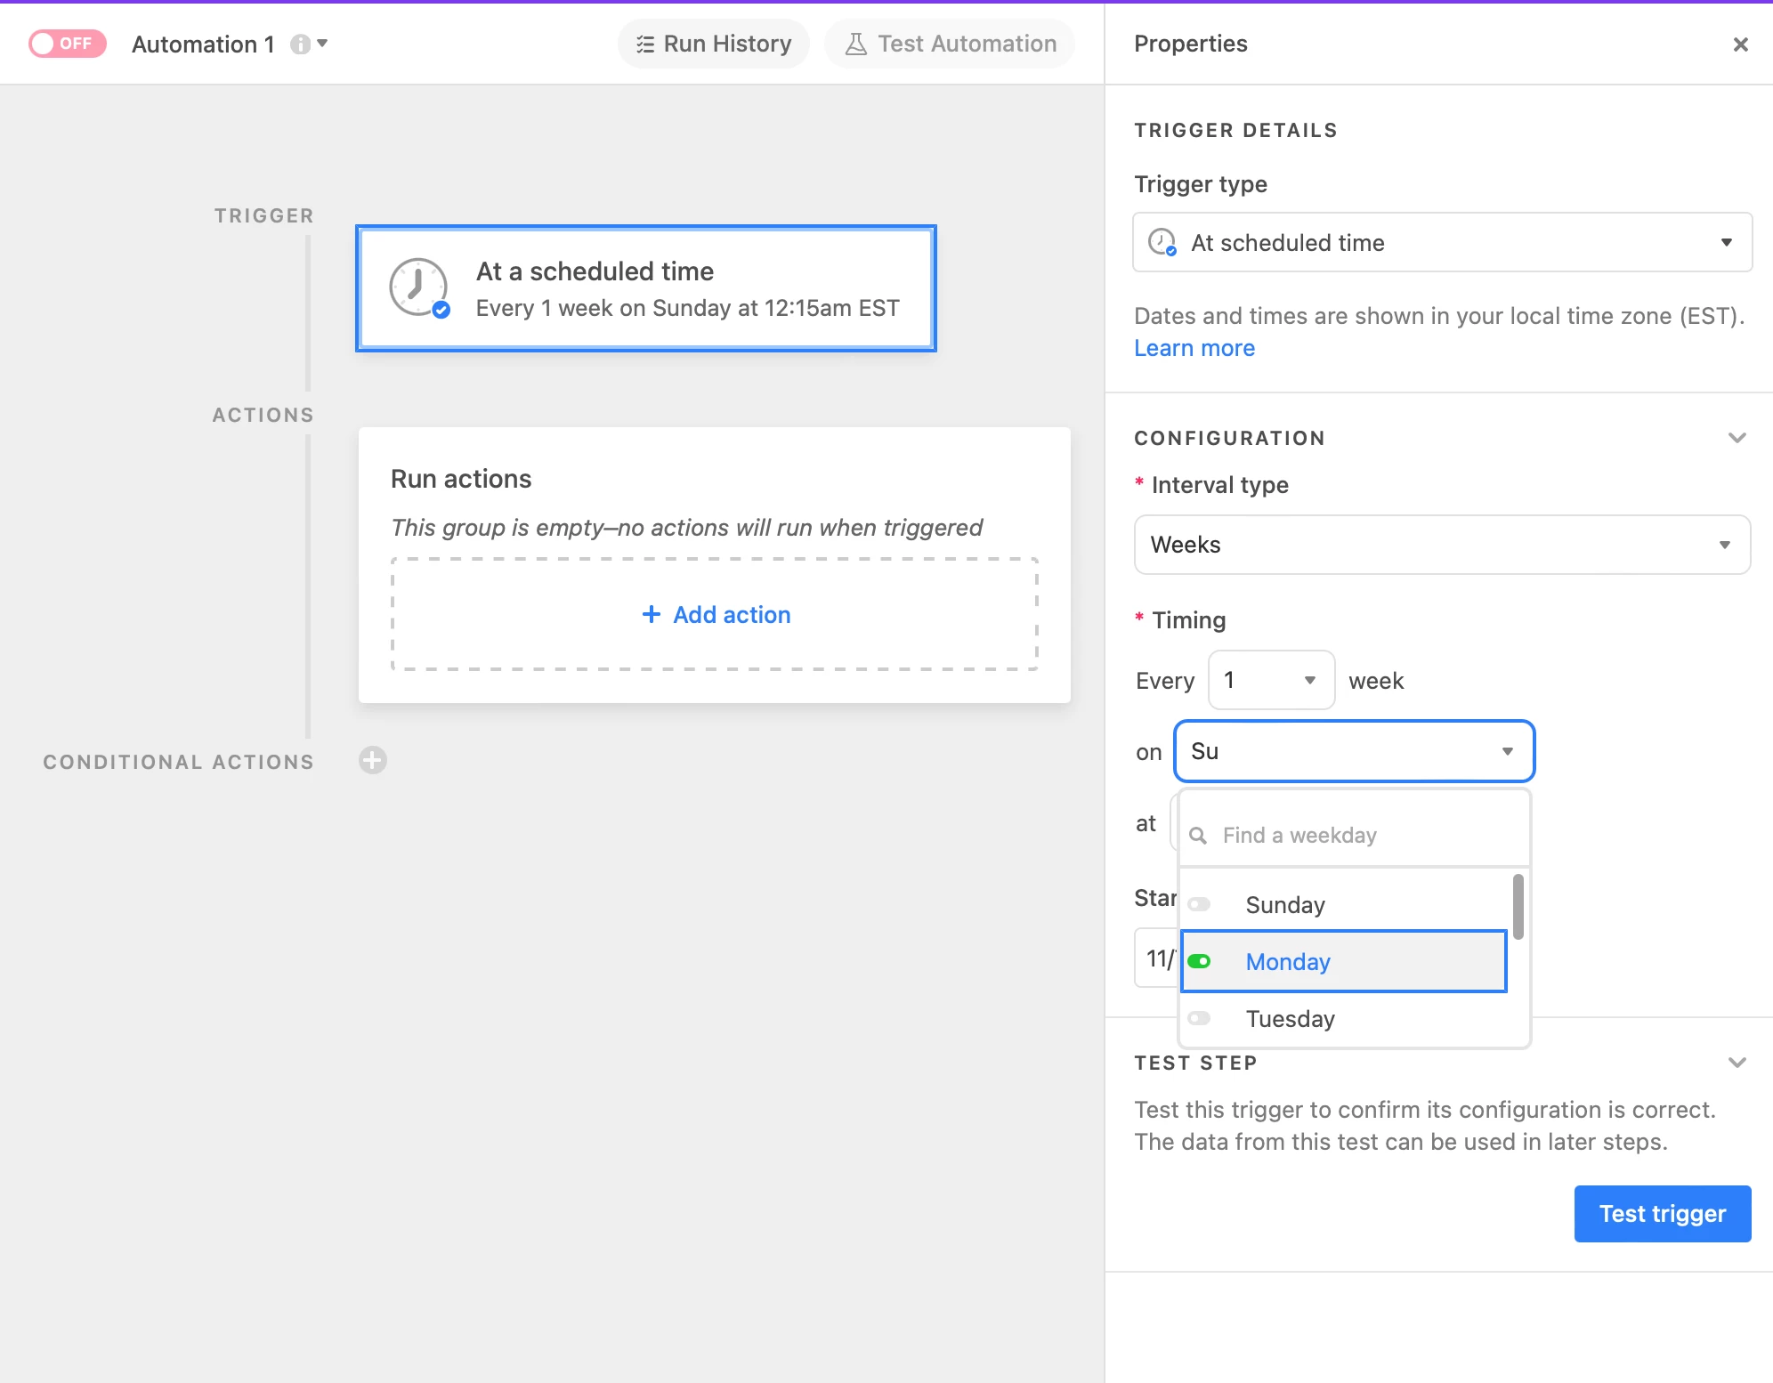Enable the Sunday weekday toggle
The width and height of the screenshot is (1773, 1383).
(x=1200, y=905)
